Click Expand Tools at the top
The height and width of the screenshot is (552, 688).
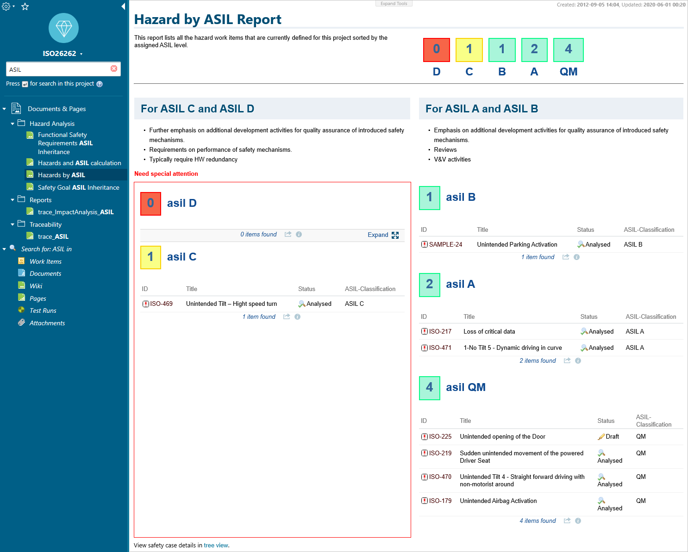(x=394, y=4)
